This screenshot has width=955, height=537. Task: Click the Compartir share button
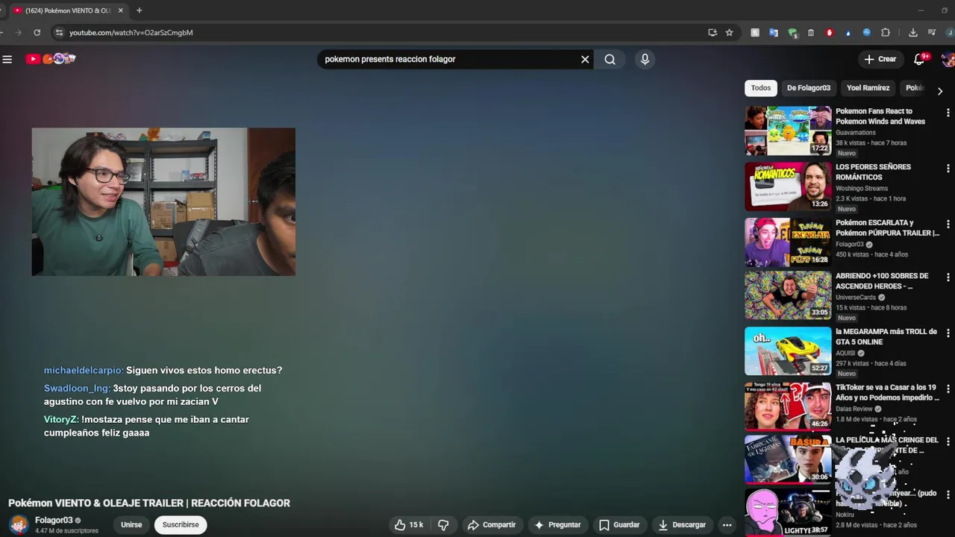(491, 525)
